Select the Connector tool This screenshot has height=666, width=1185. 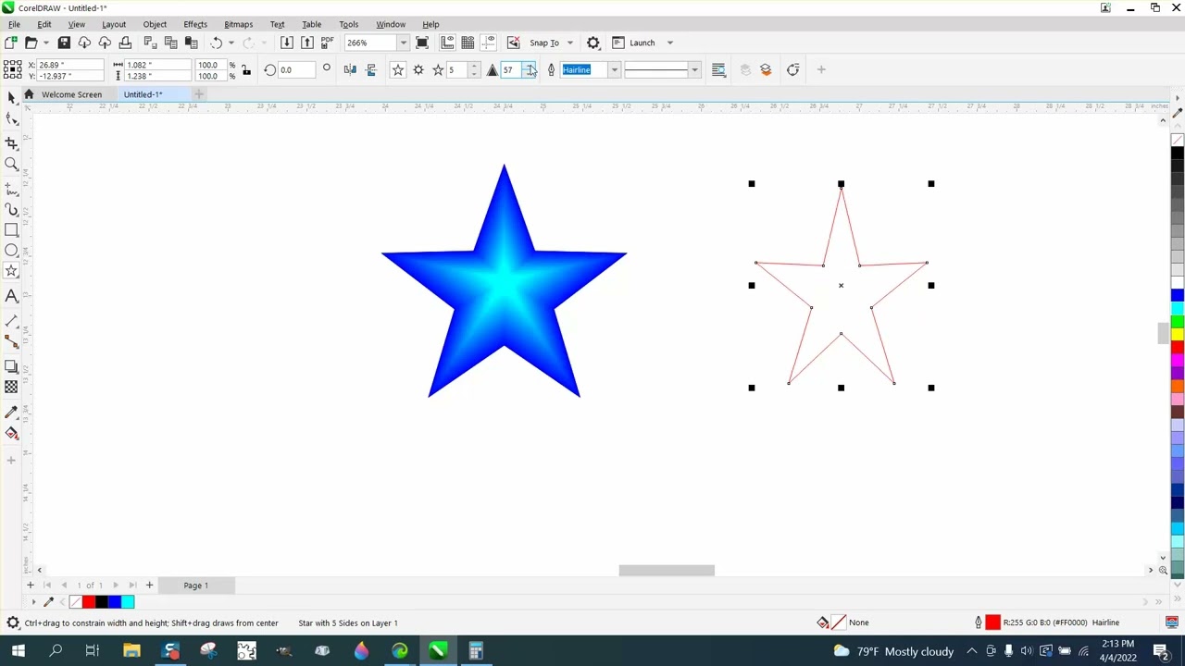pyautogui.click(x=11, y=342)
